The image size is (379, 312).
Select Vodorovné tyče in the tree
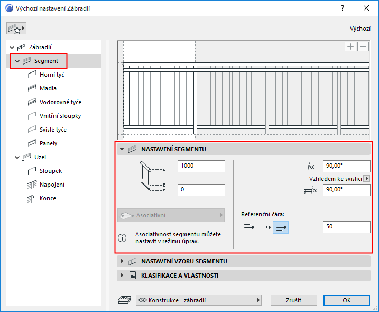pos(60,102)
